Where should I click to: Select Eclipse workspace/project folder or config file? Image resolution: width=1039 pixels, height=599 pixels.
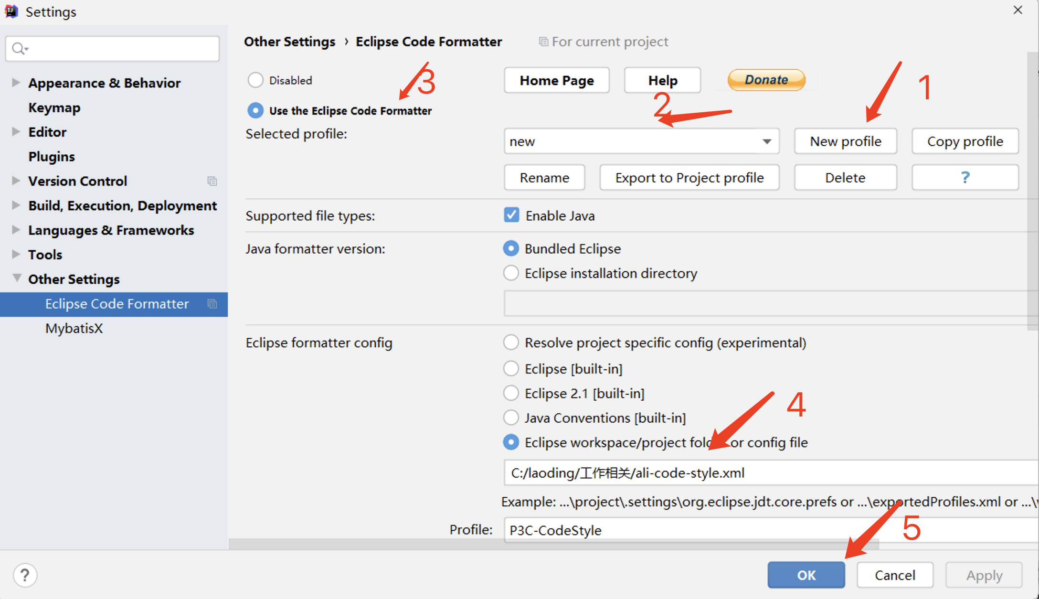pyautogui.click(x=511, y=442)
